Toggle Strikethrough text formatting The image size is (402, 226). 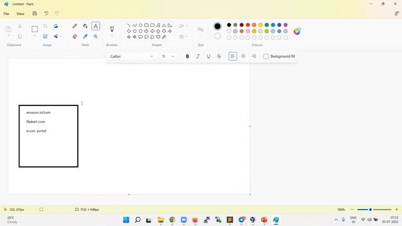pos(219,56)
